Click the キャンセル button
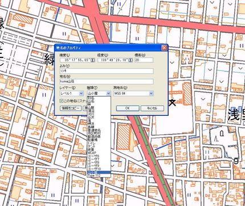 (152, 108)
